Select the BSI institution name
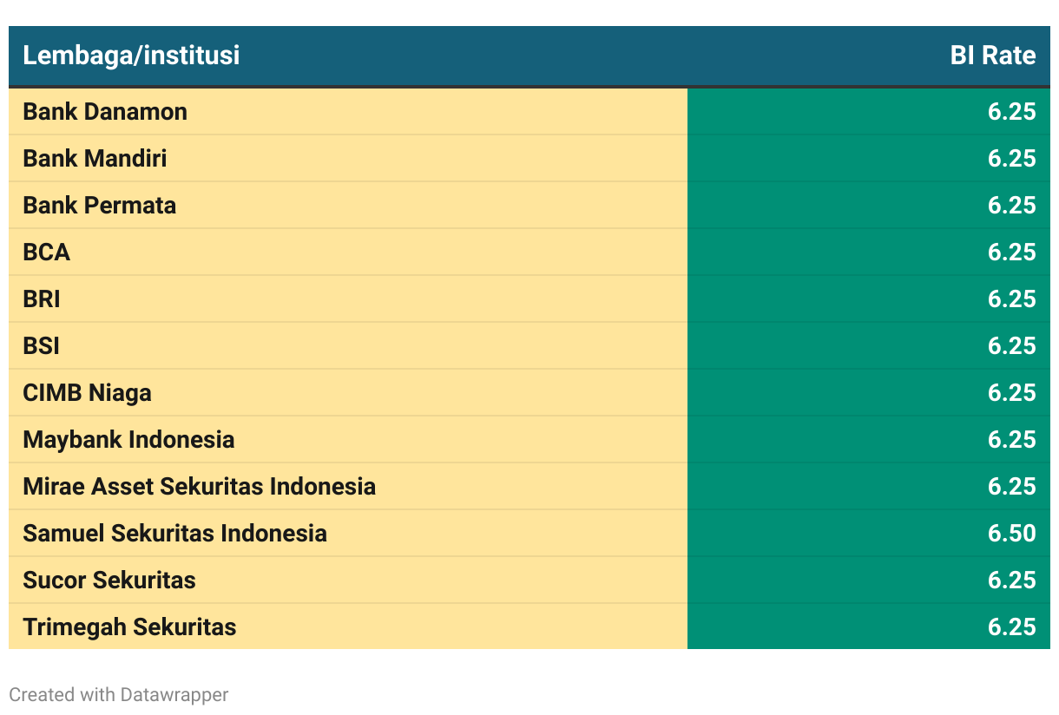 42,346
